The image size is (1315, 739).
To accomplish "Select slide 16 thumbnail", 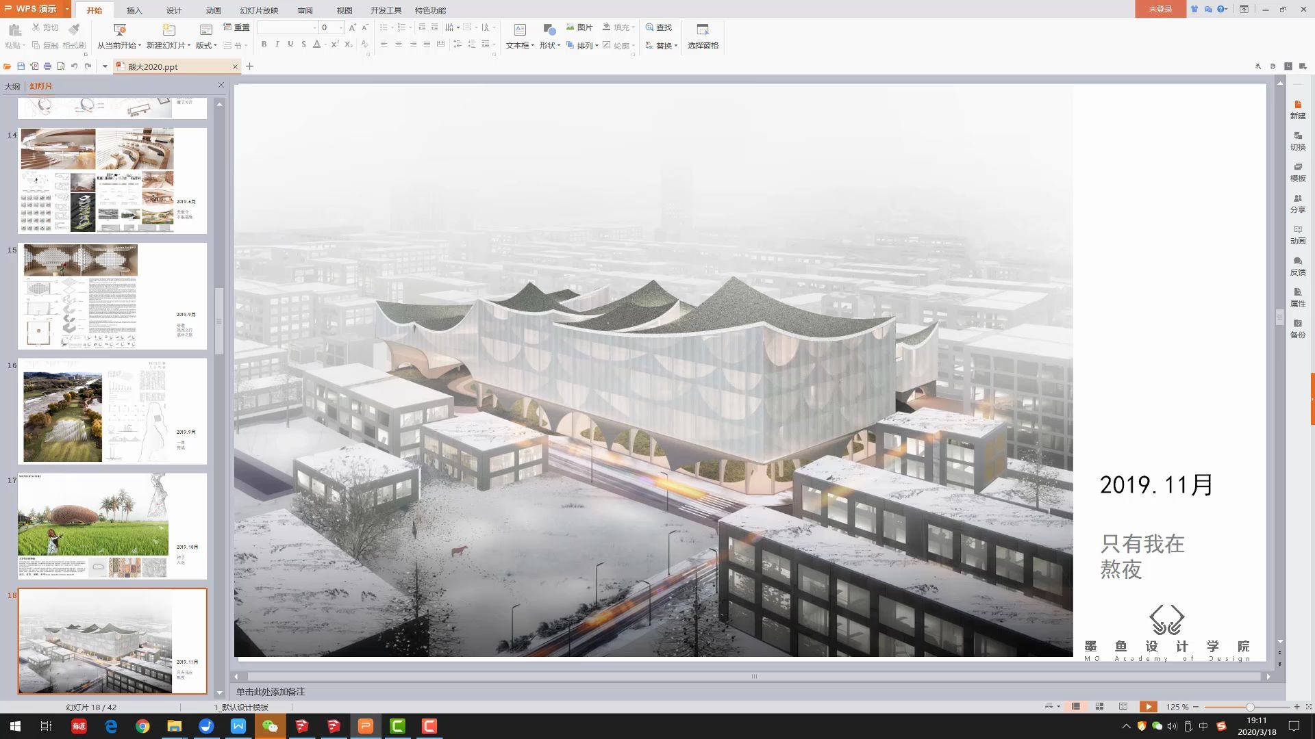I will click(x=112, y=411).
